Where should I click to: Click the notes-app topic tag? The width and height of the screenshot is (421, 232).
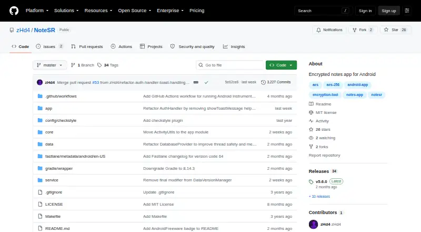(x=354, y=95)
